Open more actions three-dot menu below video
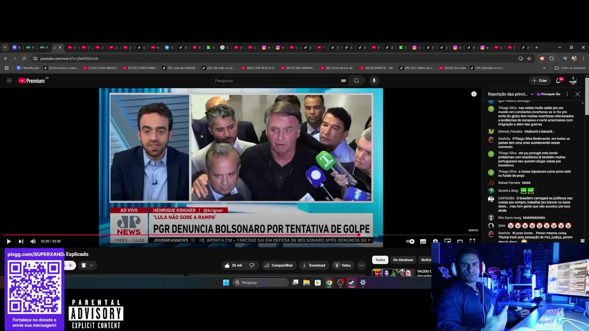 361,265
